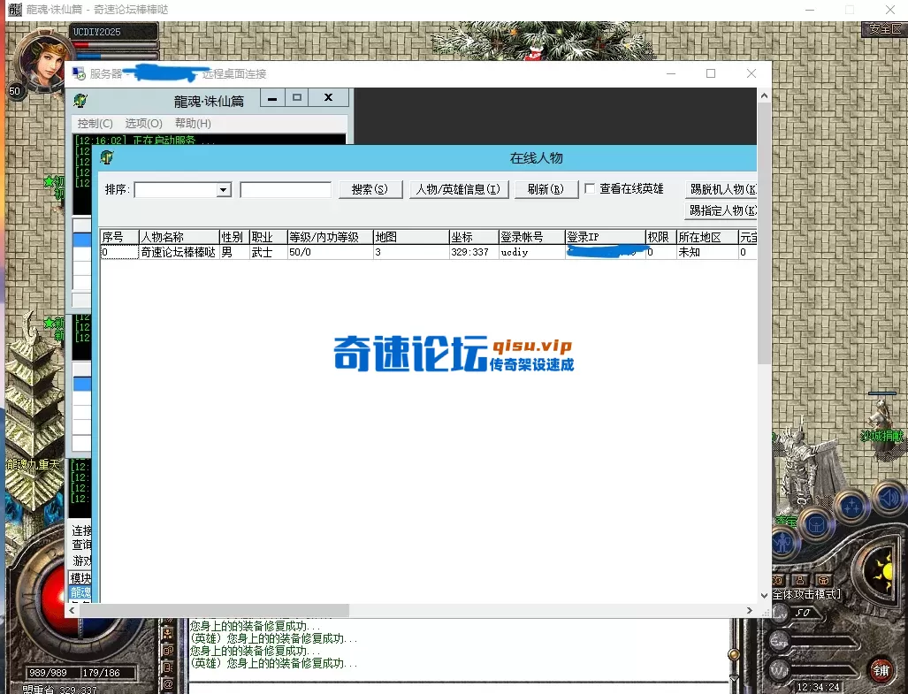Expand the chevron next to the chat log
This screenshot has height=694, width=908.
tap(764, 596)
